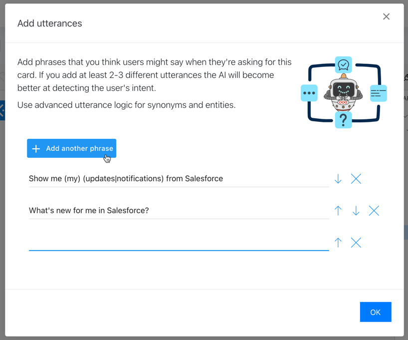The width and height of the screenshot is (408, 340).
Task: Click the chat bubble icon above the robot
Action: pos(344,65)
